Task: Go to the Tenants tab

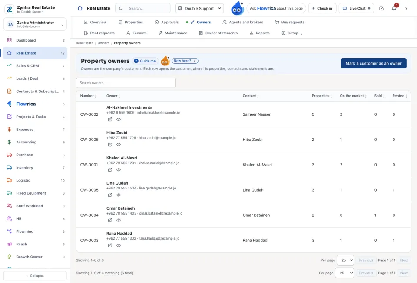Action: (x=136, y=33)
